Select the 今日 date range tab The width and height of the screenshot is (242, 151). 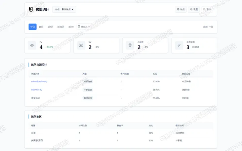(33, 27)
